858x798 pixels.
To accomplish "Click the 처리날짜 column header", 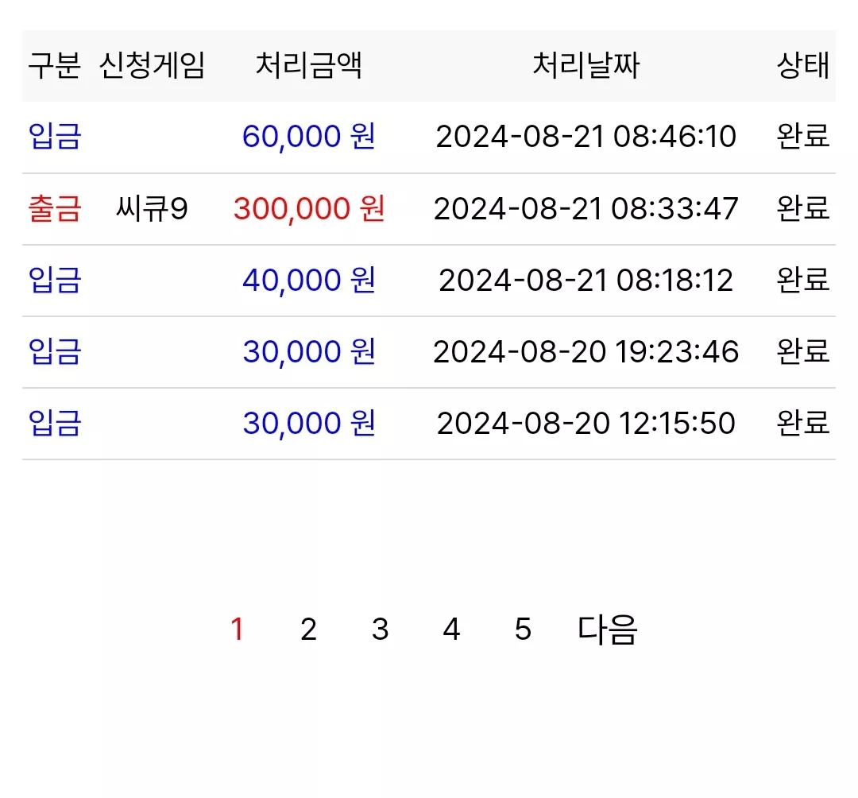I will [586, 66].
